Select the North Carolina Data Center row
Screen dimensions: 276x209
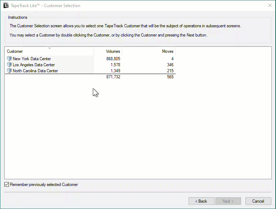pos(90,70)
